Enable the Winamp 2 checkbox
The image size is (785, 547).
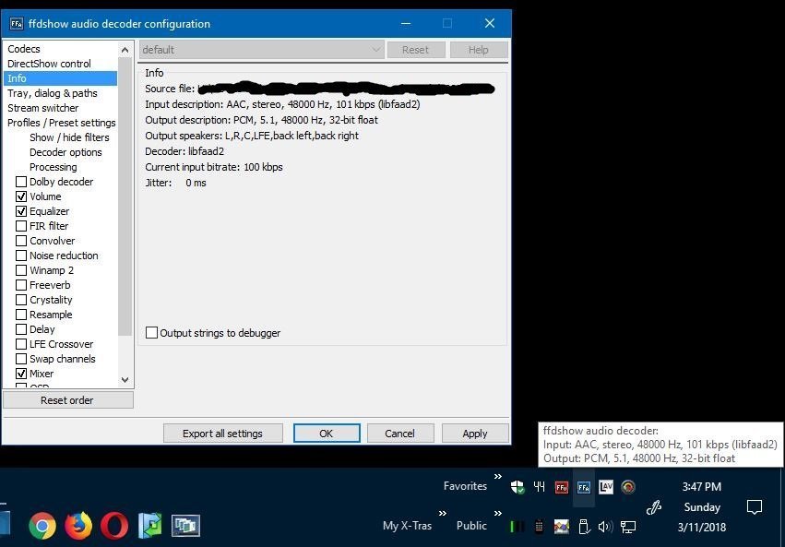pos(21,270)
